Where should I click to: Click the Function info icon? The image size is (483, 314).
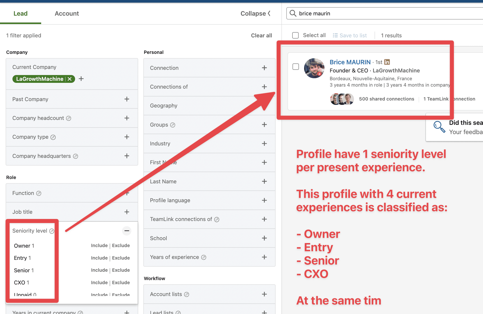click(39, 193)
